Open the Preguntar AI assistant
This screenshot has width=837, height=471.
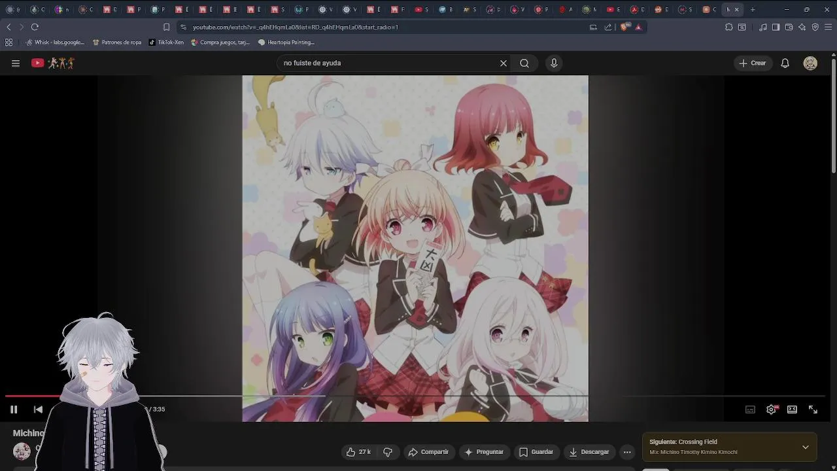484,452
